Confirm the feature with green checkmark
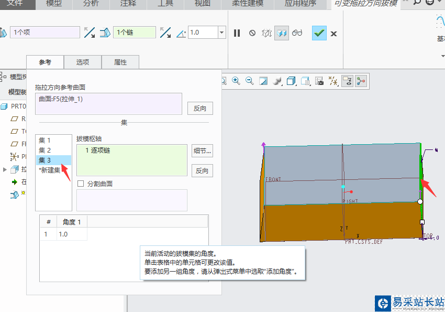 point(319,33)
